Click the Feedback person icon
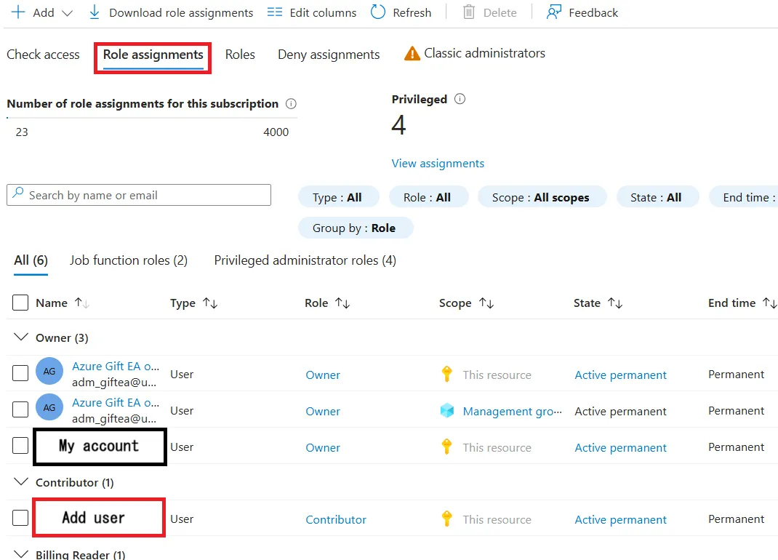The height and width of the screenshot is (560, 778). 554,12
